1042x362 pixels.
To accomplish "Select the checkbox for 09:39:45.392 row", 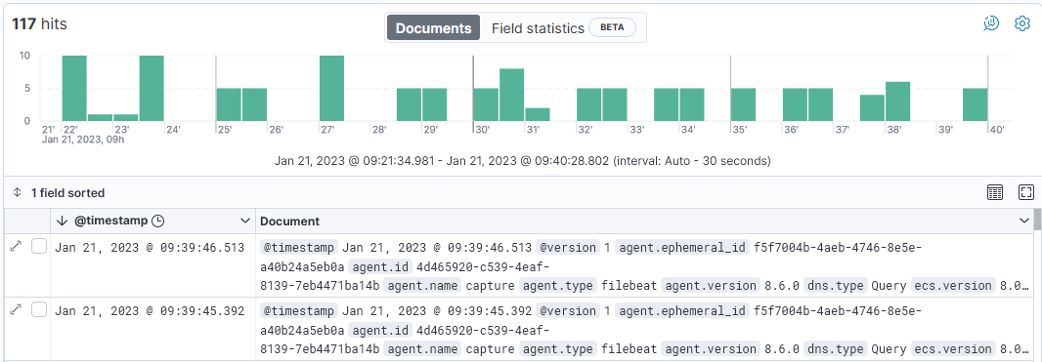I will point(39,309).
